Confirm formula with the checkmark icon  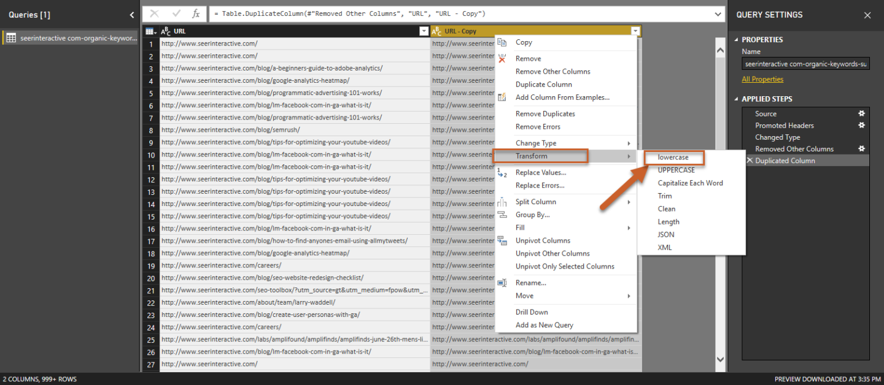(x=176, y=13)
